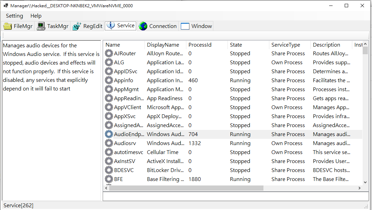Click the scroll up arrow of service list
Viewport: 372px width, 210px height.
click(365, 44)
